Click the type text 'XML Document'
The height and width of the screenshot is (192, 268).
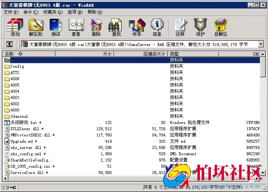pyautogui.click(x=183, y=154)
